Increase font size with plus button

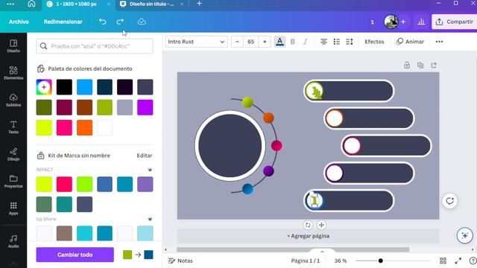tap(265, 42)
